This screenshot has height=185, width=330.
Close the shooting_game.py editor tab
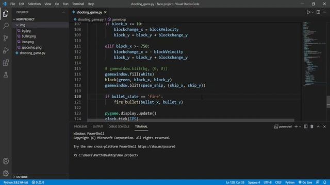[x=105, y=12]
